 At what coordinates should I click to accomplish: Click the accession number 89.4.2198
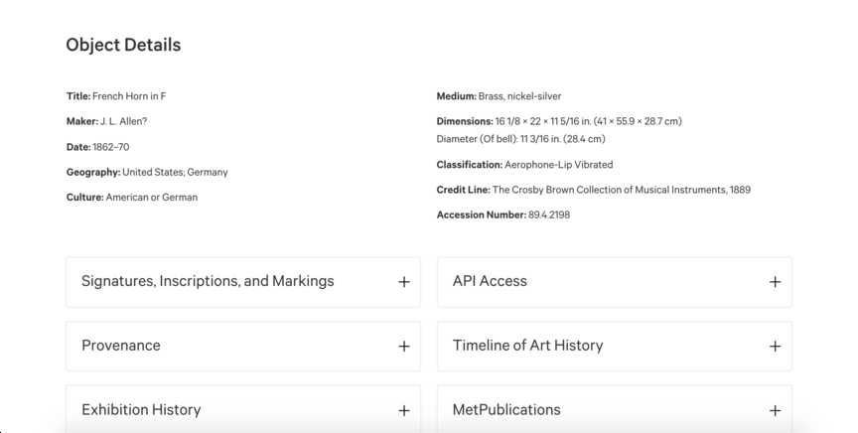point(548,215)
